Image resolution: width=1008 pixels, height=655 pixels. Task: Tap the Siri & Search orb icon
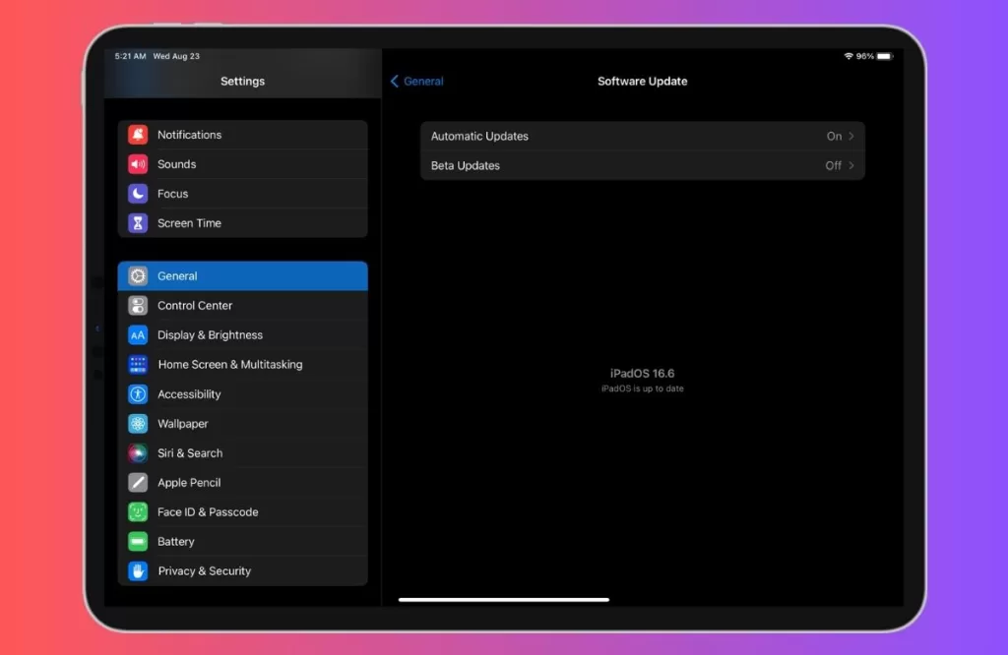pyautogui.click(x=138, y=453)
